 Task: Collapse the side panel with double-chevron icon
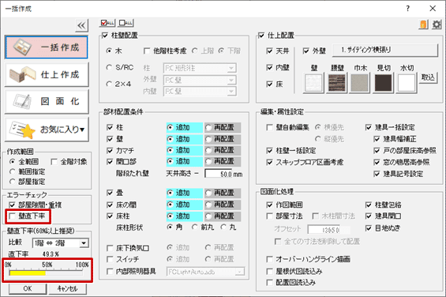(81, 25)
